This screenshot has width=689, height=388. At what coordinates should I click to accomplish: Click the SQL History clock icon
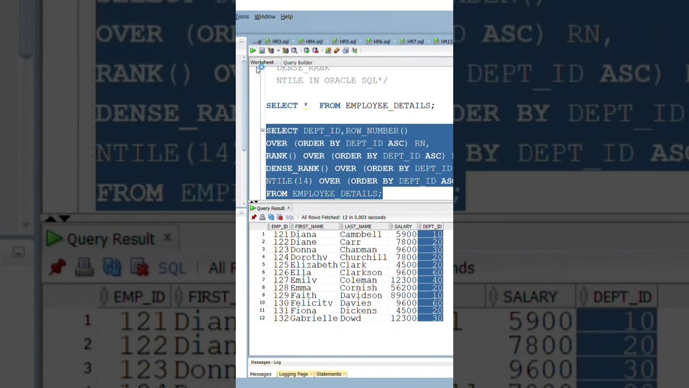(346, 51)
